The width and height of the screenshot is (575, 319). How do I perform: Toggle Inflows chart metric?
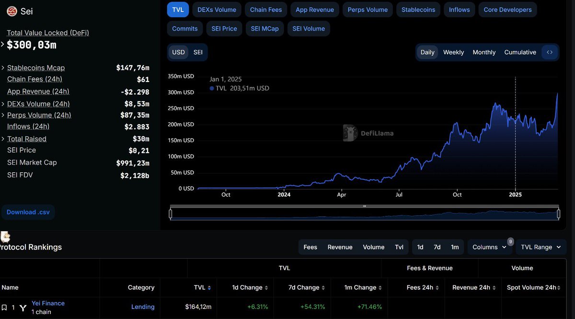[460, 10]
